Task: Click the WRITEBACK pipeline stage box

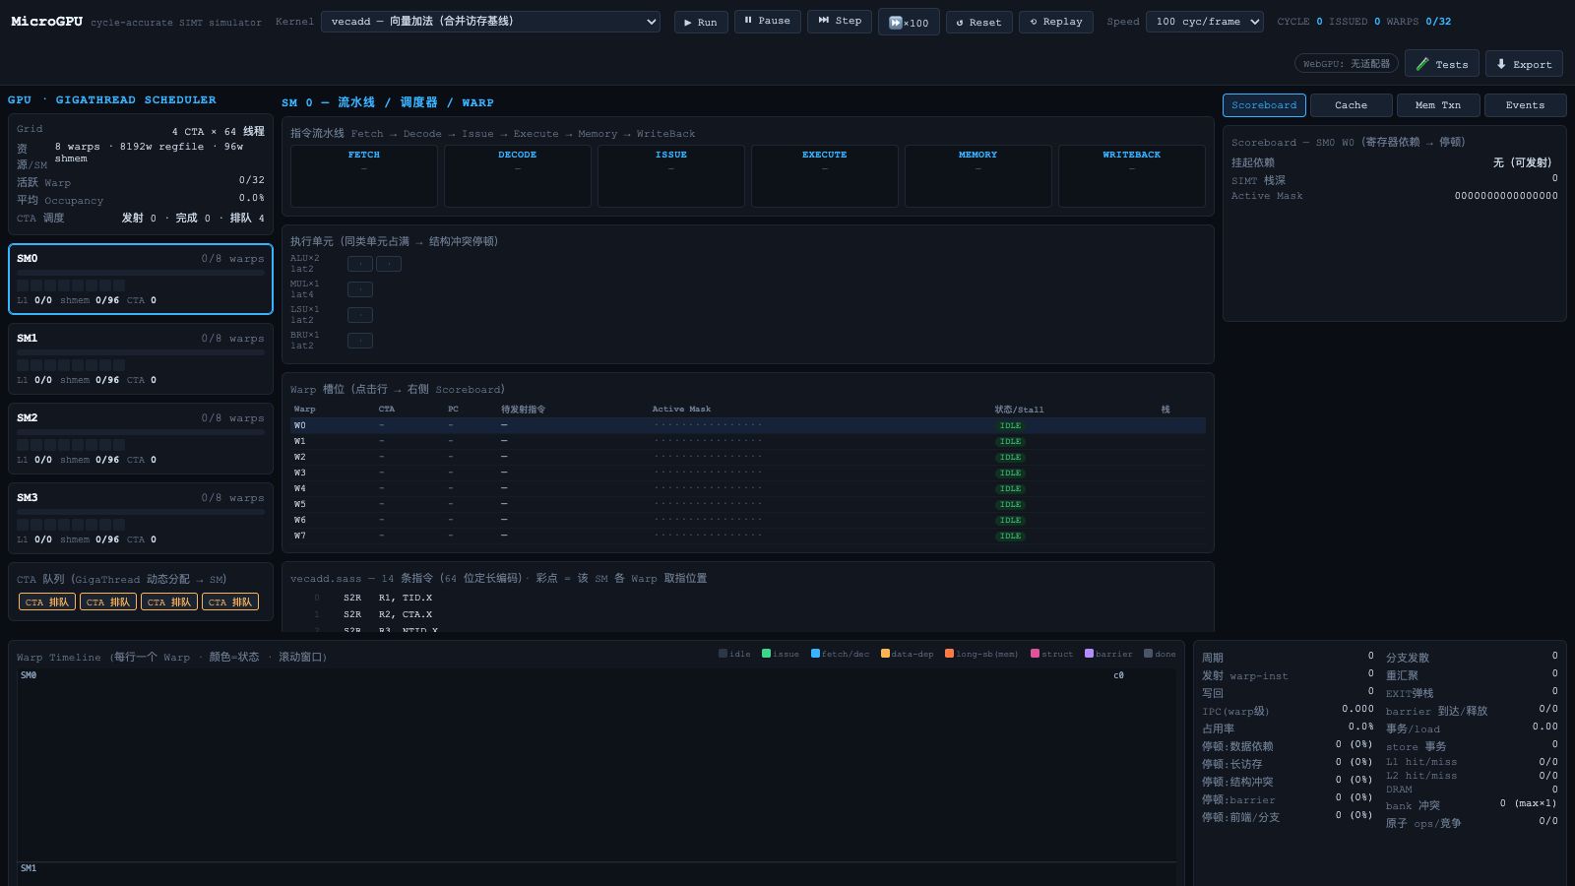Action: [1132, 176]
